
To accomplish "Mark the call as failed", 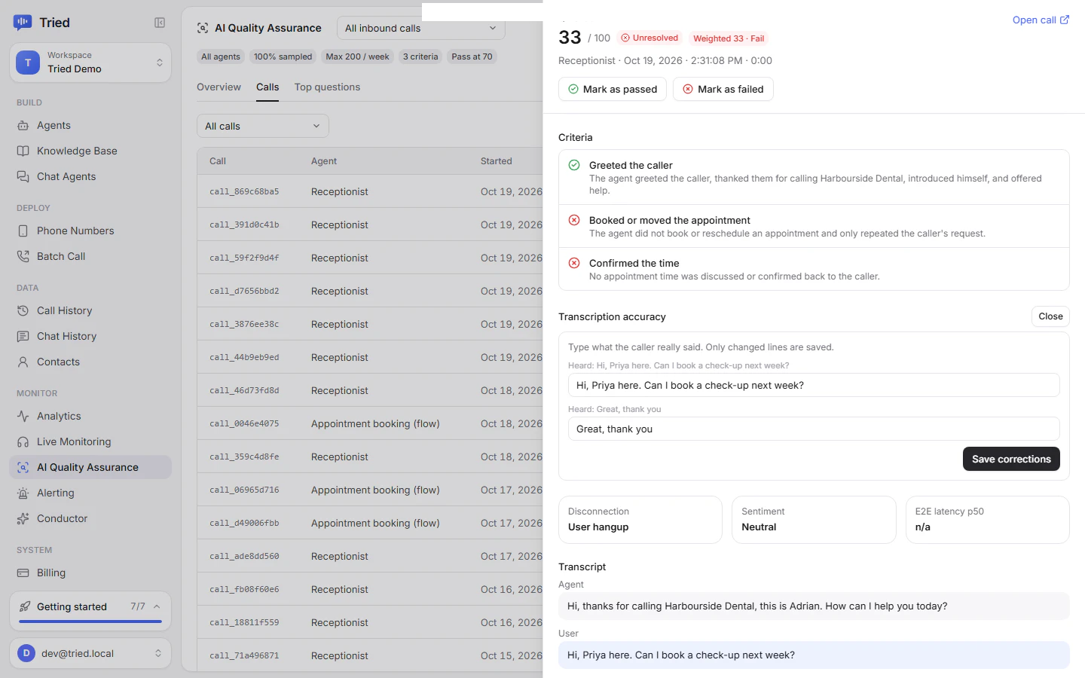I will (x=723, y=89).
